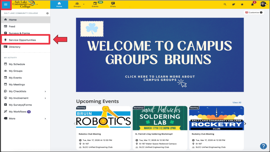Open the Bruin Robotics event image
This screenshot has height=152, width=270.
pos(103,118)
